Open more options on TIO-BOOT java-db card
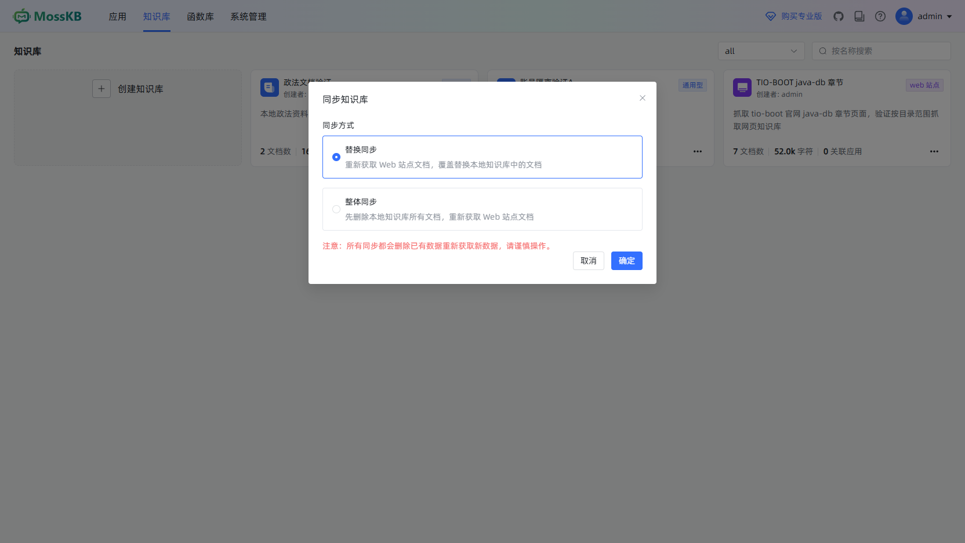This screenshot has width=965, height=543. click(934, 151)
